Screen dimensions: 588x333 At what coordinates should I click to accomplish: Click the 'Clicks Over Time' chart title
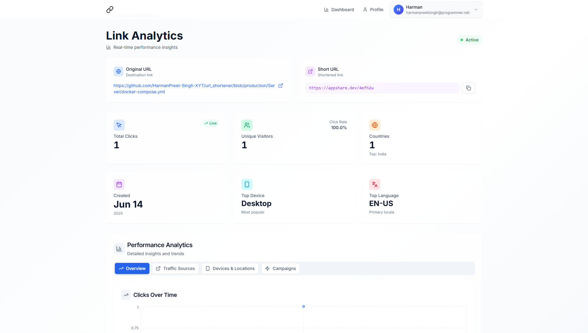tap(155, 295)
